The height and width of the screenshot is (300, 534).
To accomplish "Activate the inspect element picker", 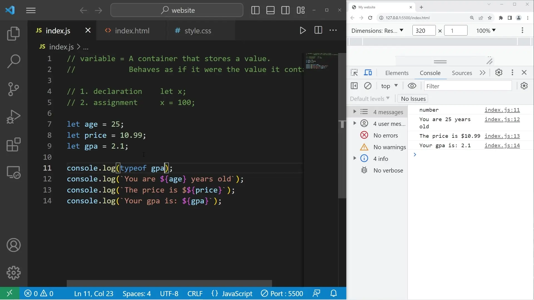I will [x=354, y=73].
